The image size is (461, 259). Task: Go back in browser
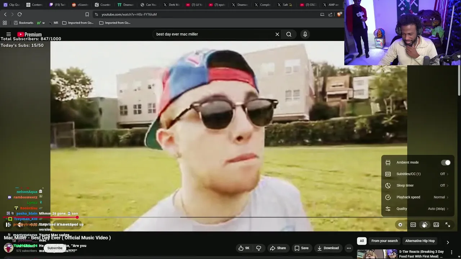click(5, 14)
